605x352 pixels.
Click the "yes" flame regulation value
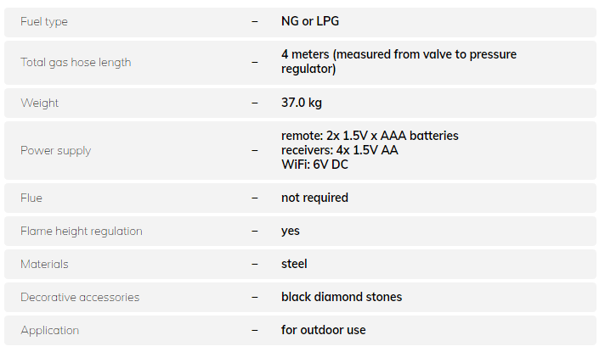[291, 231]
